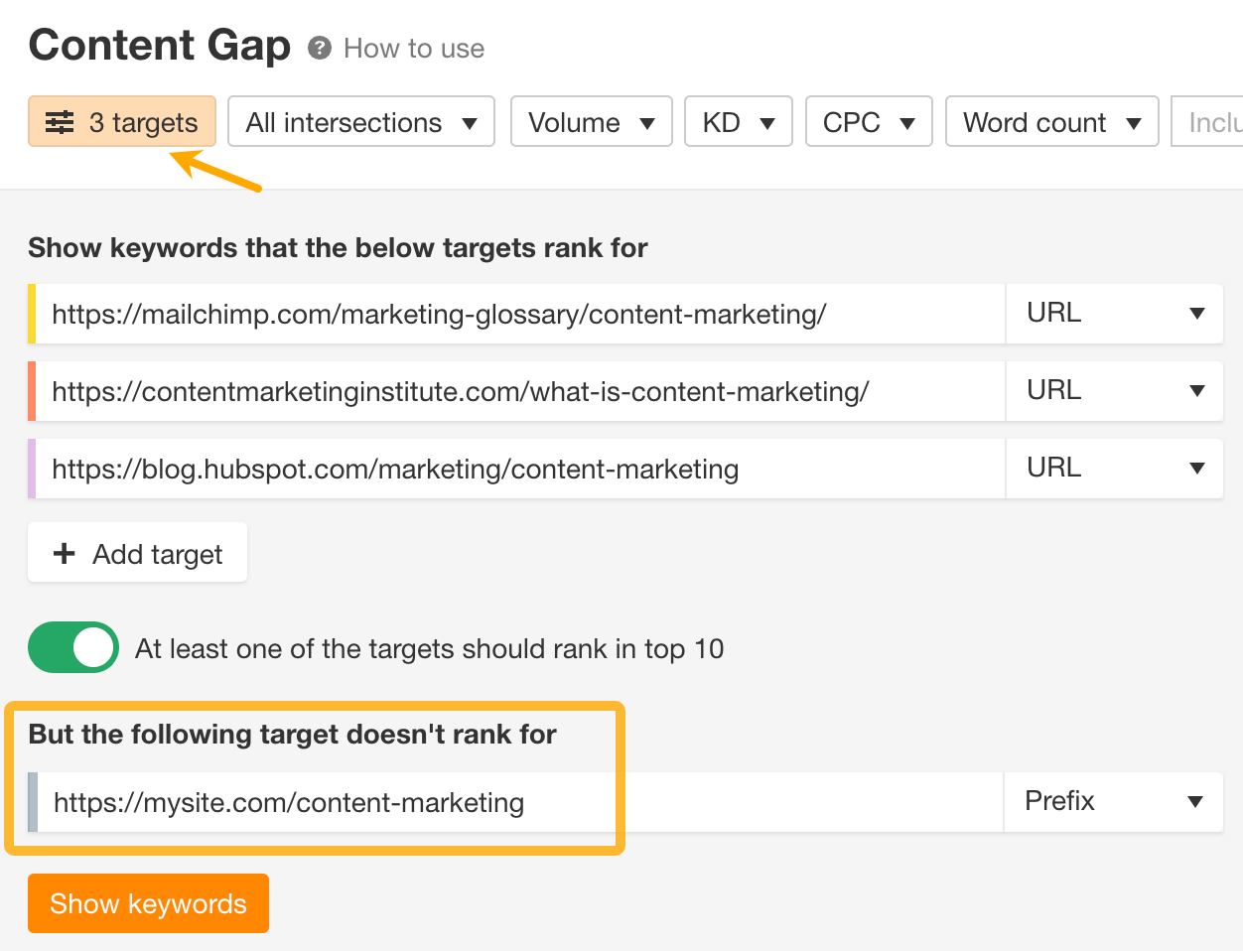
Task: Open the How to use link
Action: click(x=413, y=47)
